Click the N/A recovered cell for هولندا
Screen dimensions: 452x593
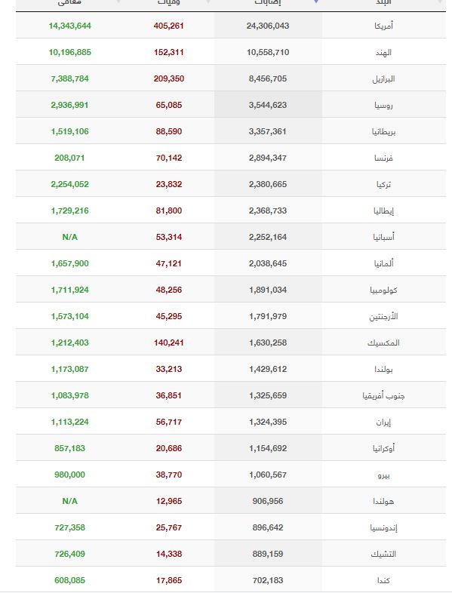pos(69,501)
